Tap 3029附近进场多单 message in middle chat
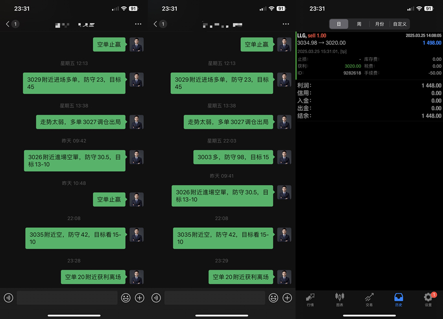Image resolution: width=443 pixels, height=319 pixels. click(222, 83)
